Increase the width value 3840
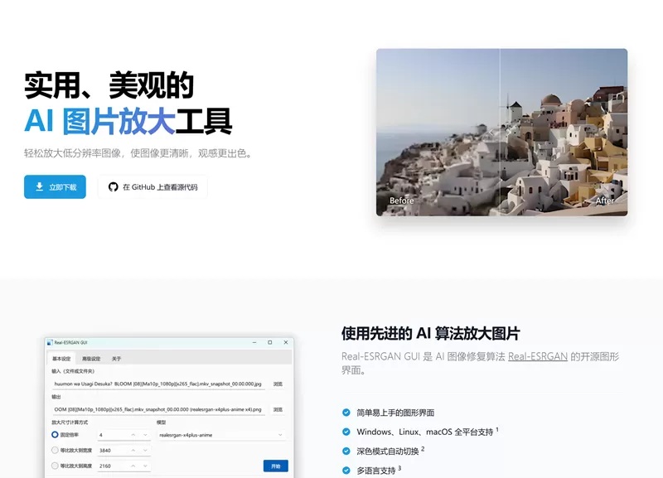663x478 pixels. pos(133,450)
